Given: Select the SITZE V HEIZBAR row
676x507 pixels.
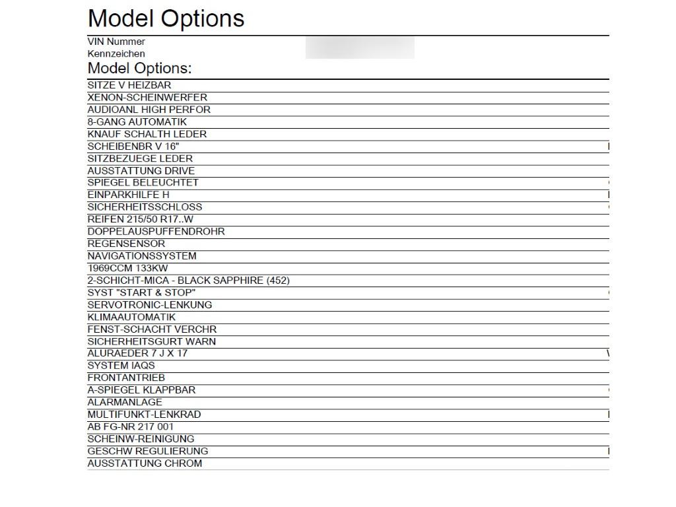Looking at the screenshot, I should click(x=349, y=85).
